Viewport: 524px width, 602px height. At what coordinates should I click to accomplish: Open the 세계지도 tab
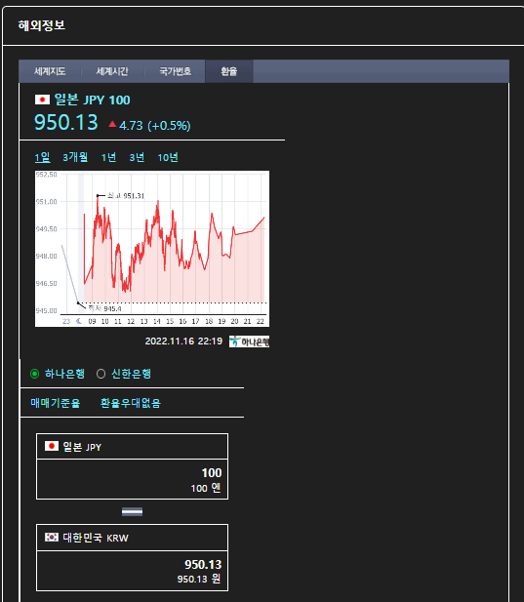[50, 71]
